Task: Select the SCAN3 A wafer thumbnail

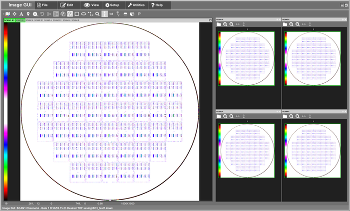Action: point(312,58)
